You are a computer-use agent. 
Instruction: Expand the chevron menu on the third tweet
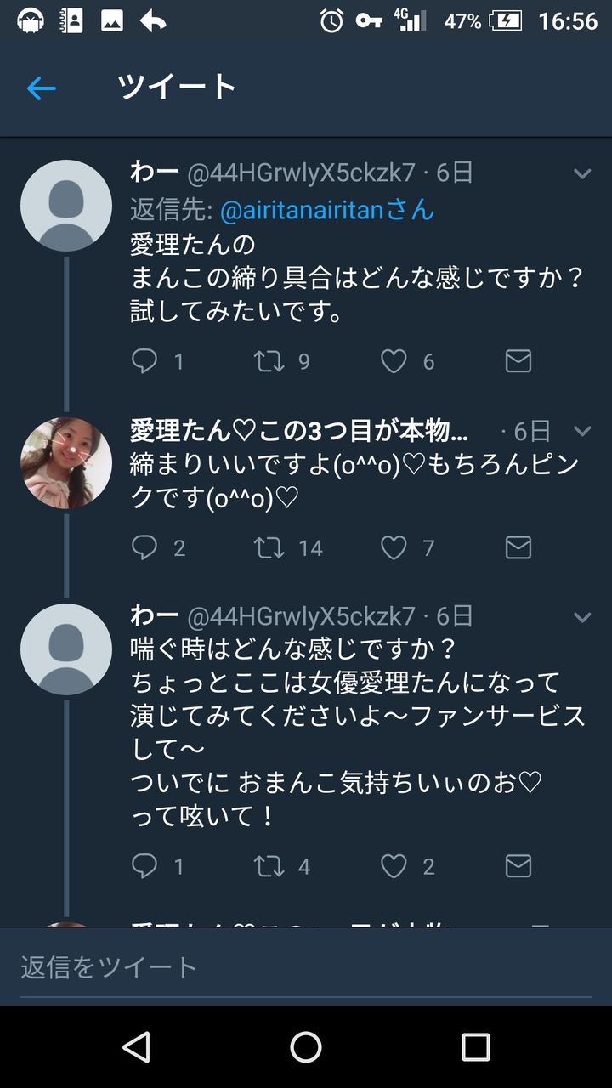coord(582,617)
